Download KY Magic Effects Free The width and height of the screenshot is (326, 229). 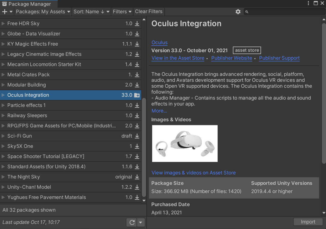137,44
